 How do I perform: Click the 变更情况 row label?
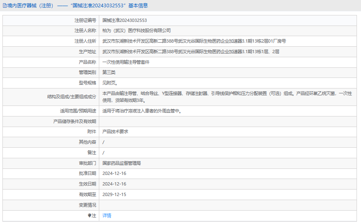click(88, 205)
